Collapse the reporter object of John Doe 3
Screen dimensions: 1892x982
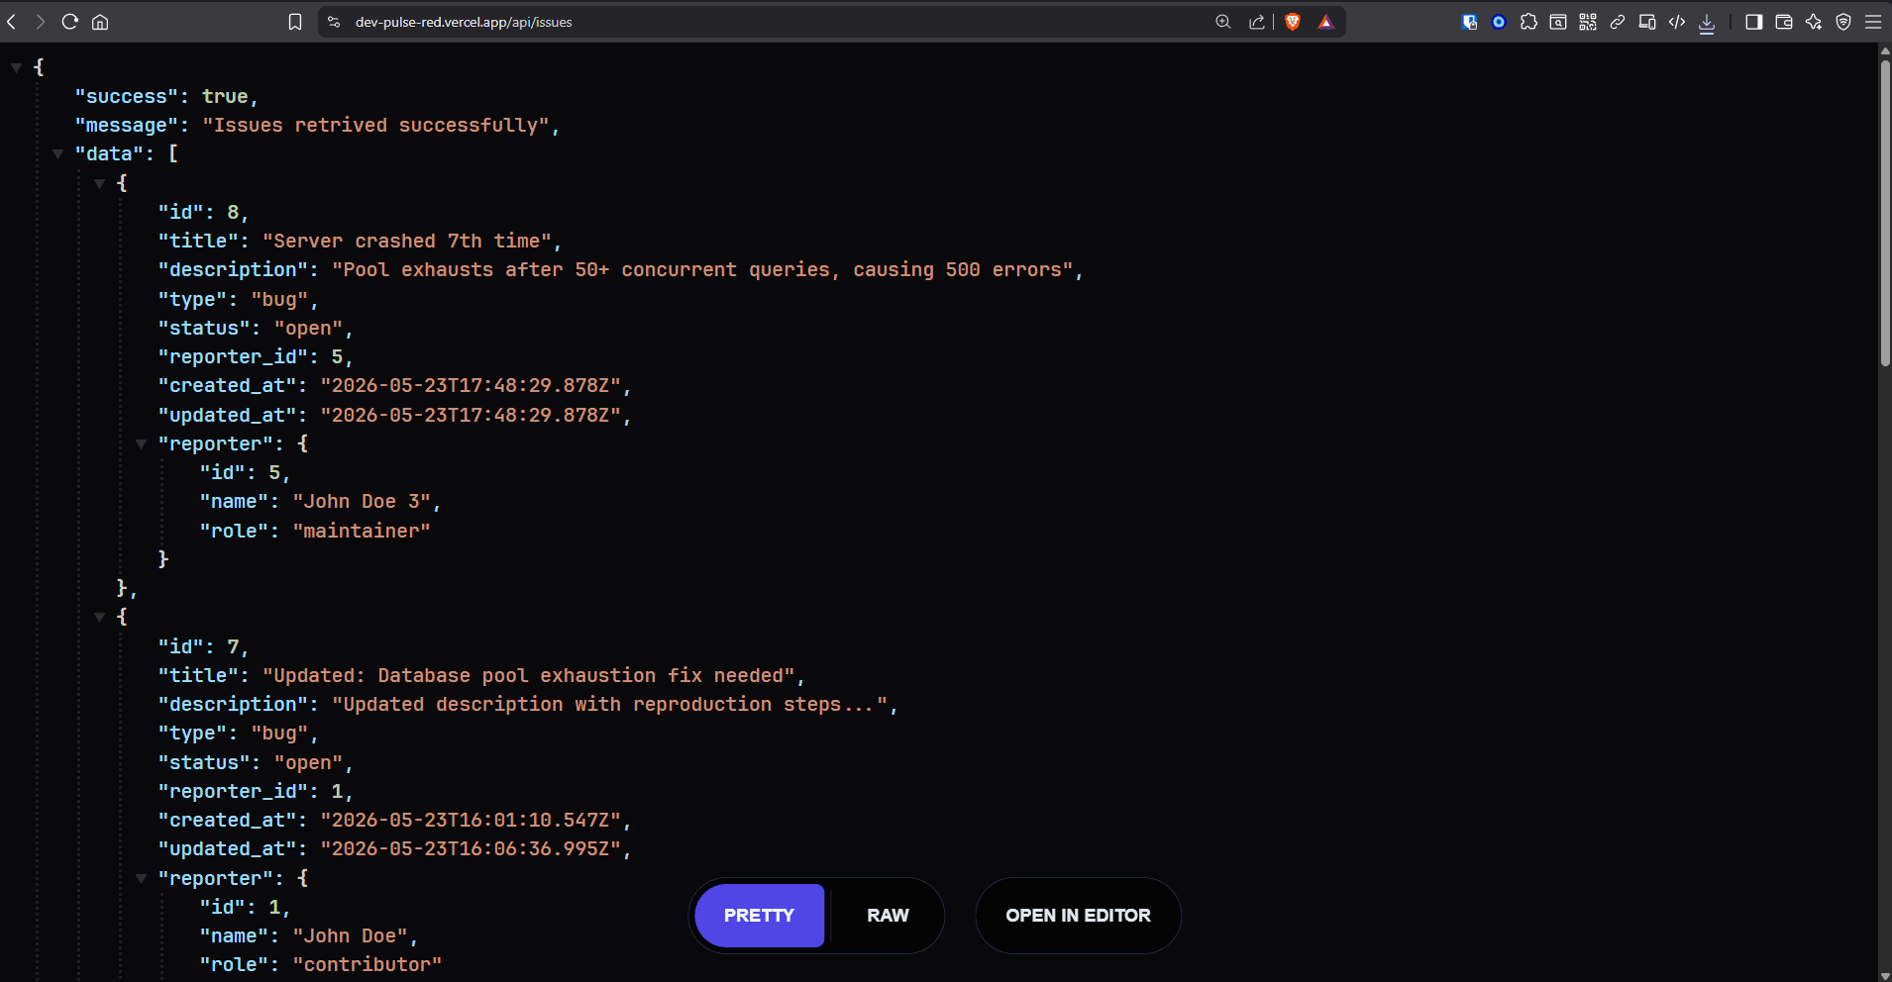[141, 443]
